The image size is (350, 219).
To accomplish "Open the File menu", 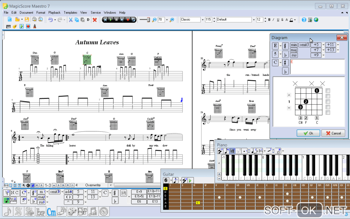I will point(6,12).
